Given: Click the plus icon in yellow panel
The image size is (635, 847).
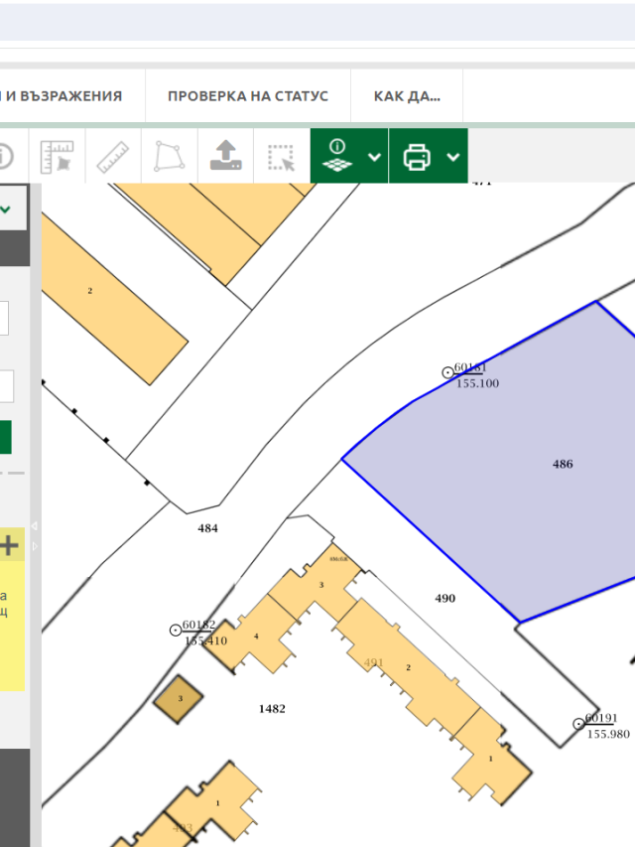Looking at the screenshot, I should point(10,544).
